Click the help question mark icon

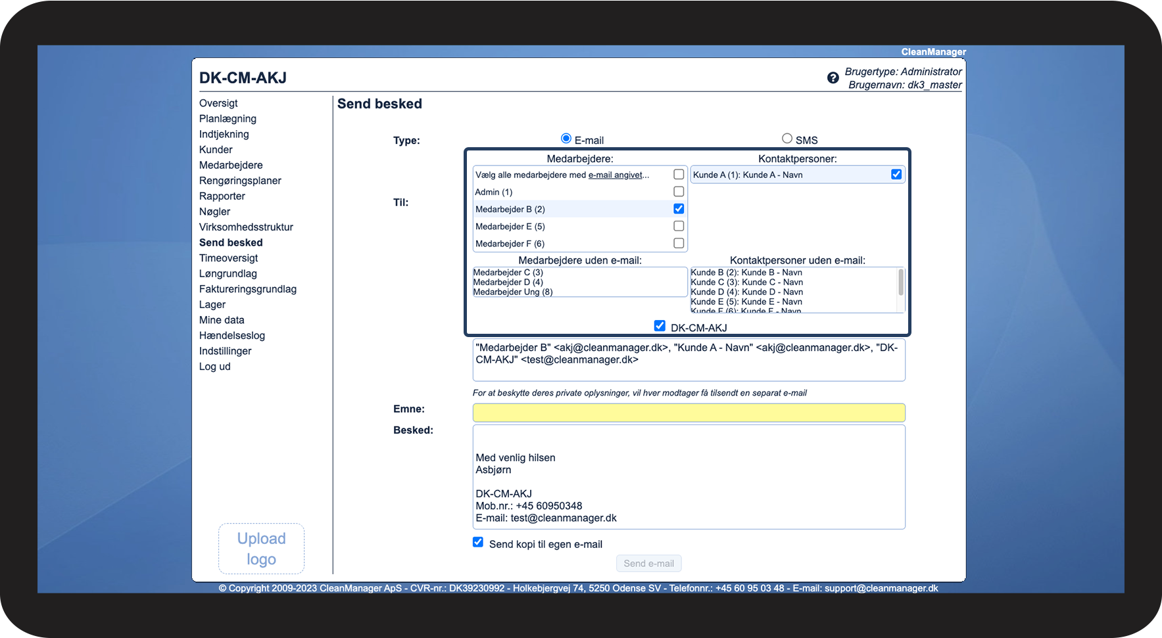(x=833, y=78)
